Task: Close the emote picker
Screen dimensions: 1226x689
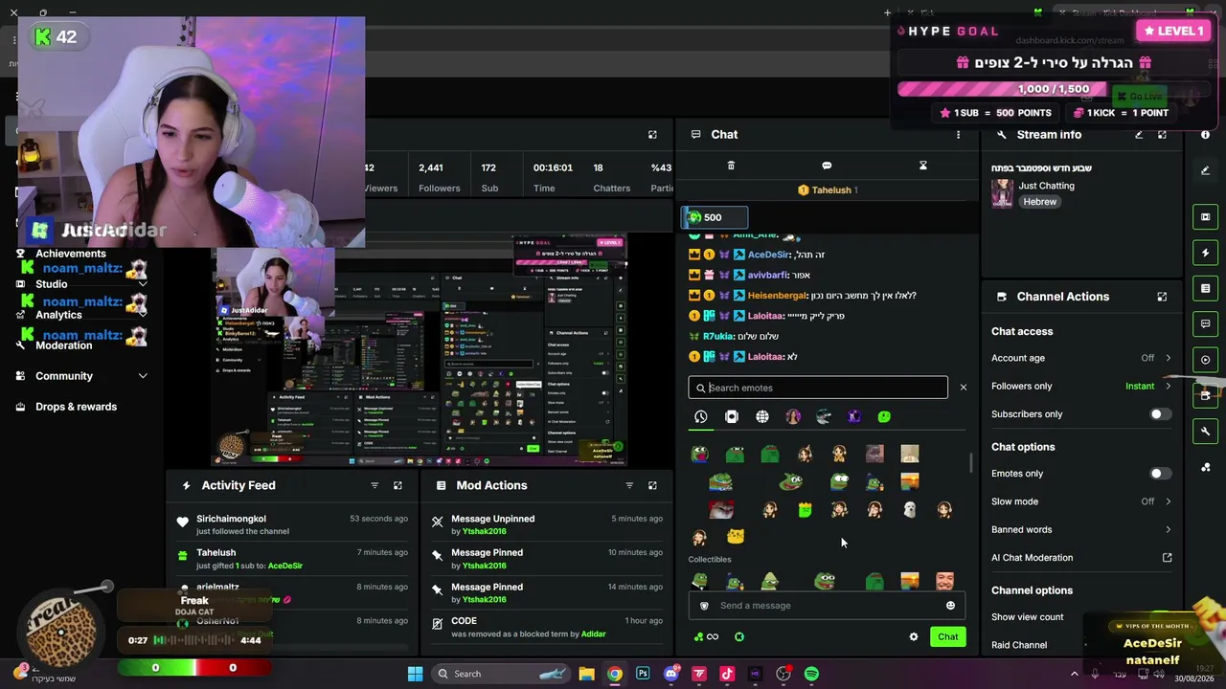Action: 964,388
